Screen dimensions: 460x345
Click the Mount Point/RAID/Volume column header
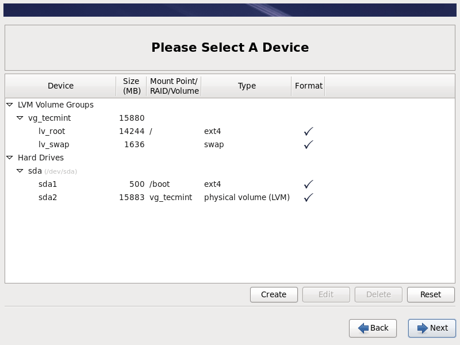coord(174,86)
